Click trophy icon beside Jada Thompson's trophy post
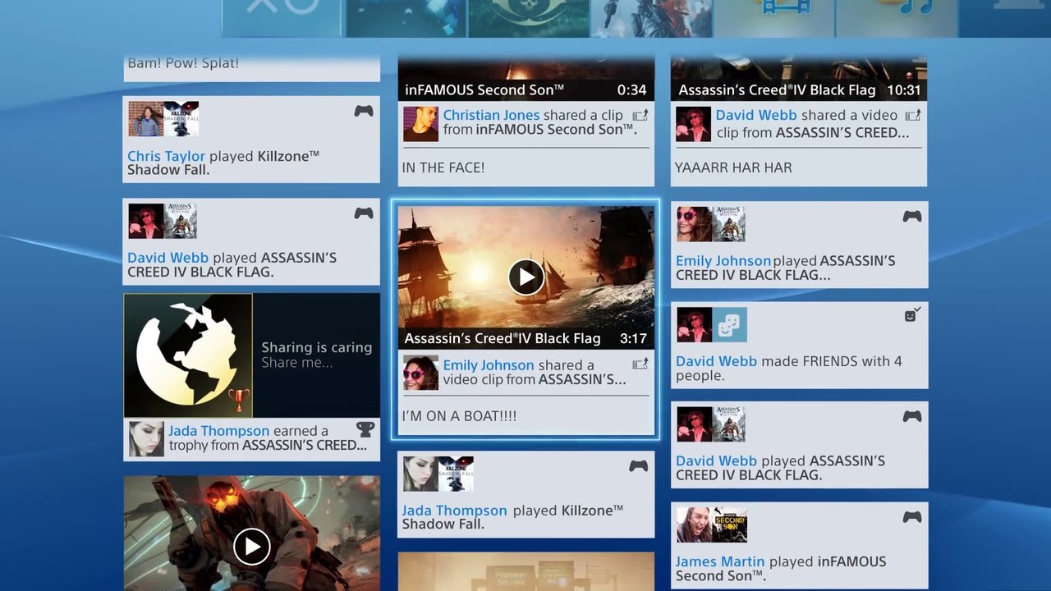The width and height of the screenshot is (1051, 591). point(365,428)
